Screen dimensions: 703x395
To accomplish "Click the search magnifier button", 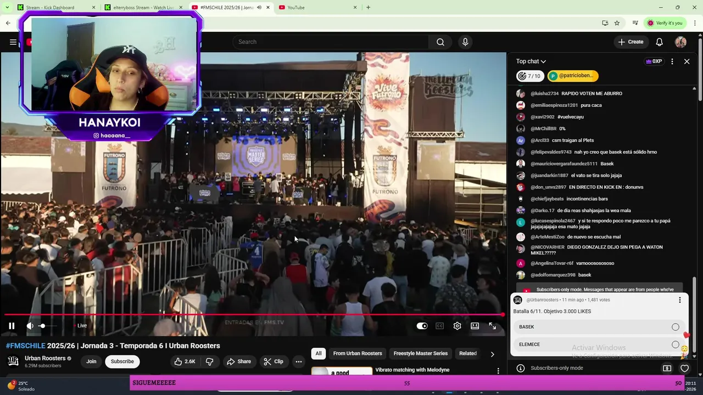I will [440, 42].
